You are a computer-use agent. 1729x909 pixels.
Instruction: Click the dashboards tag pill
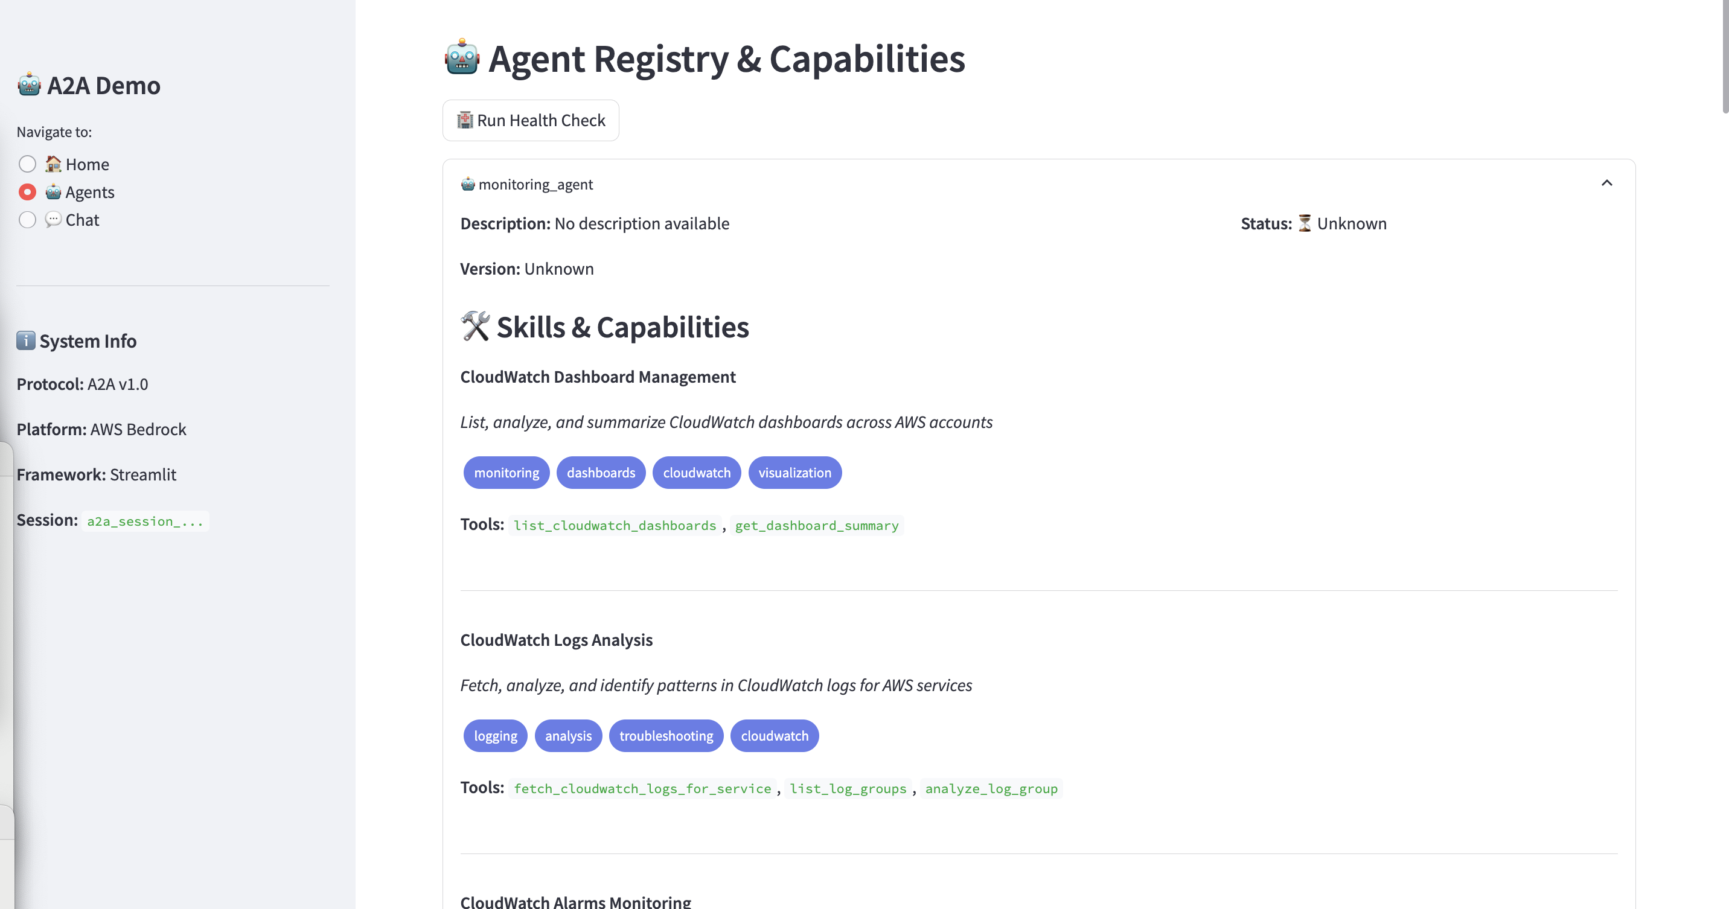[601, 472]
